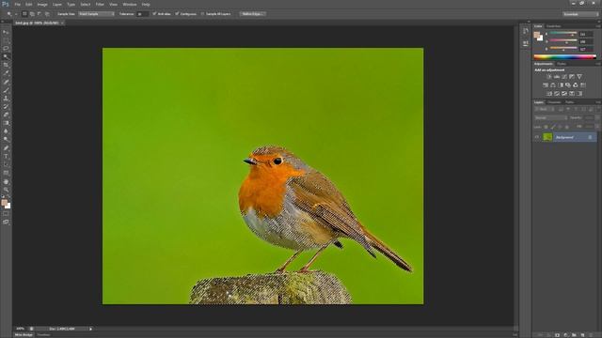Click the zoom percentage field in status bar
Viewport: 602px width, 338px height.
[x=20, y=329]
